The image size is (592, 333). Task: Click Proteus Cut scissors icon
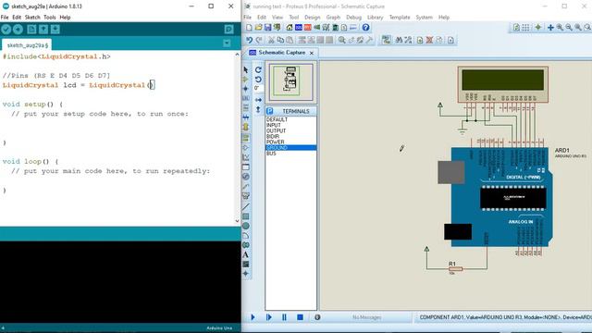271,40
